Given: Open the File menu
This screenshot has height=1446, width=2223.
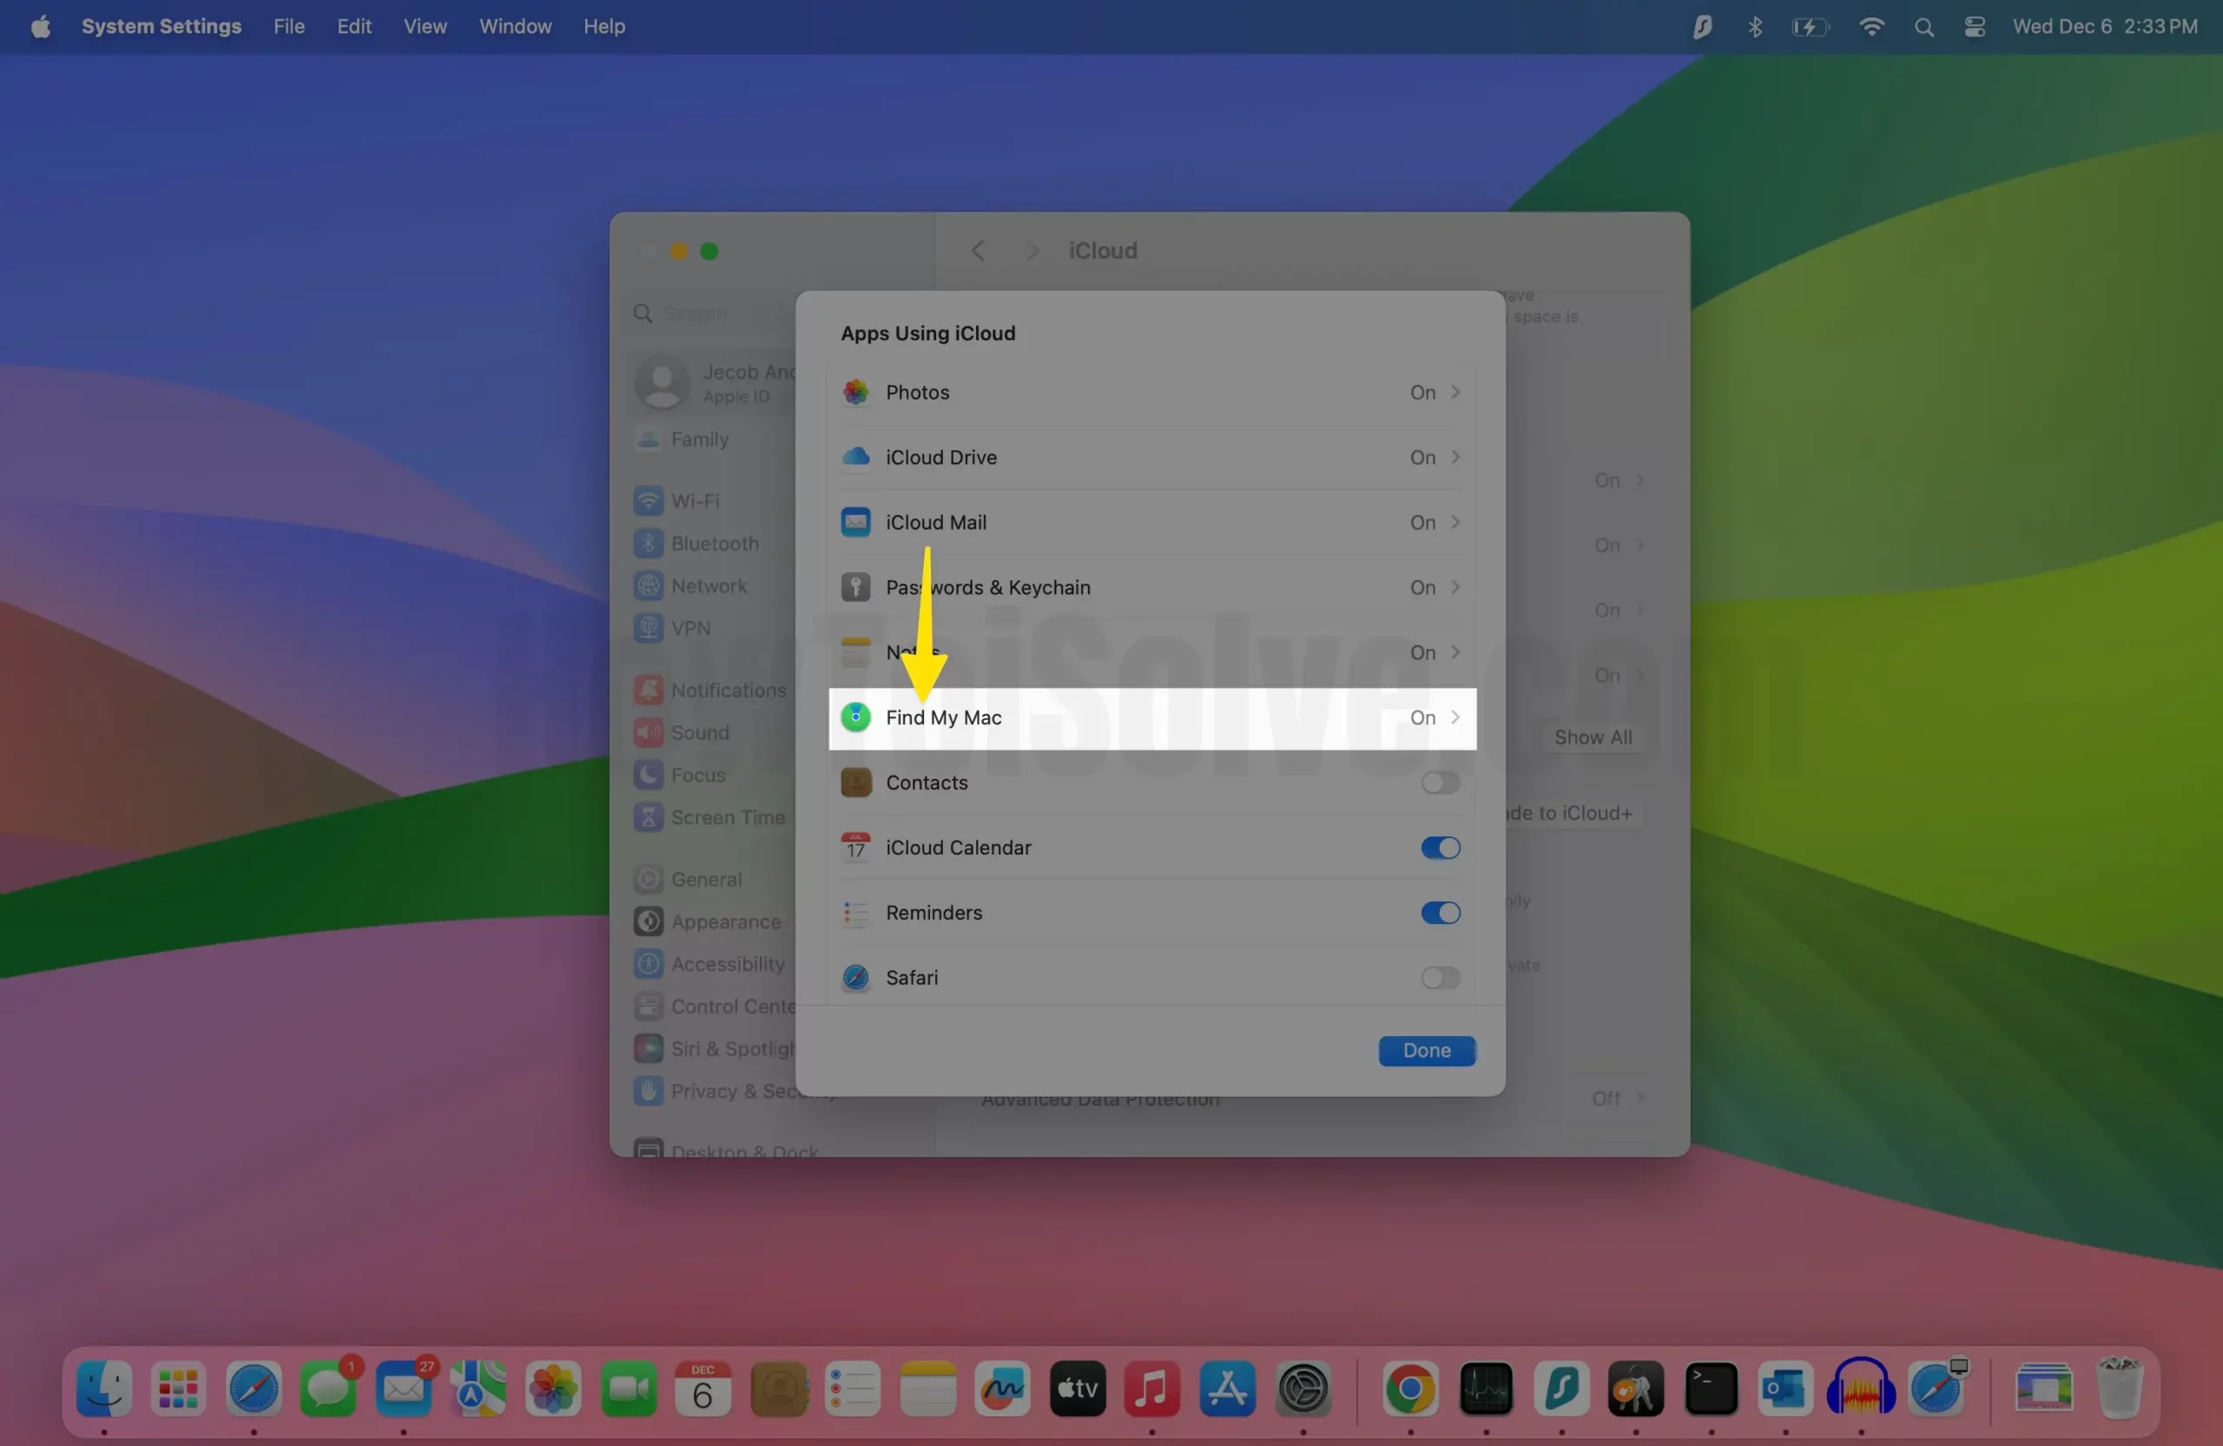Looking at the screenshot, I should (x=288, y=27).
